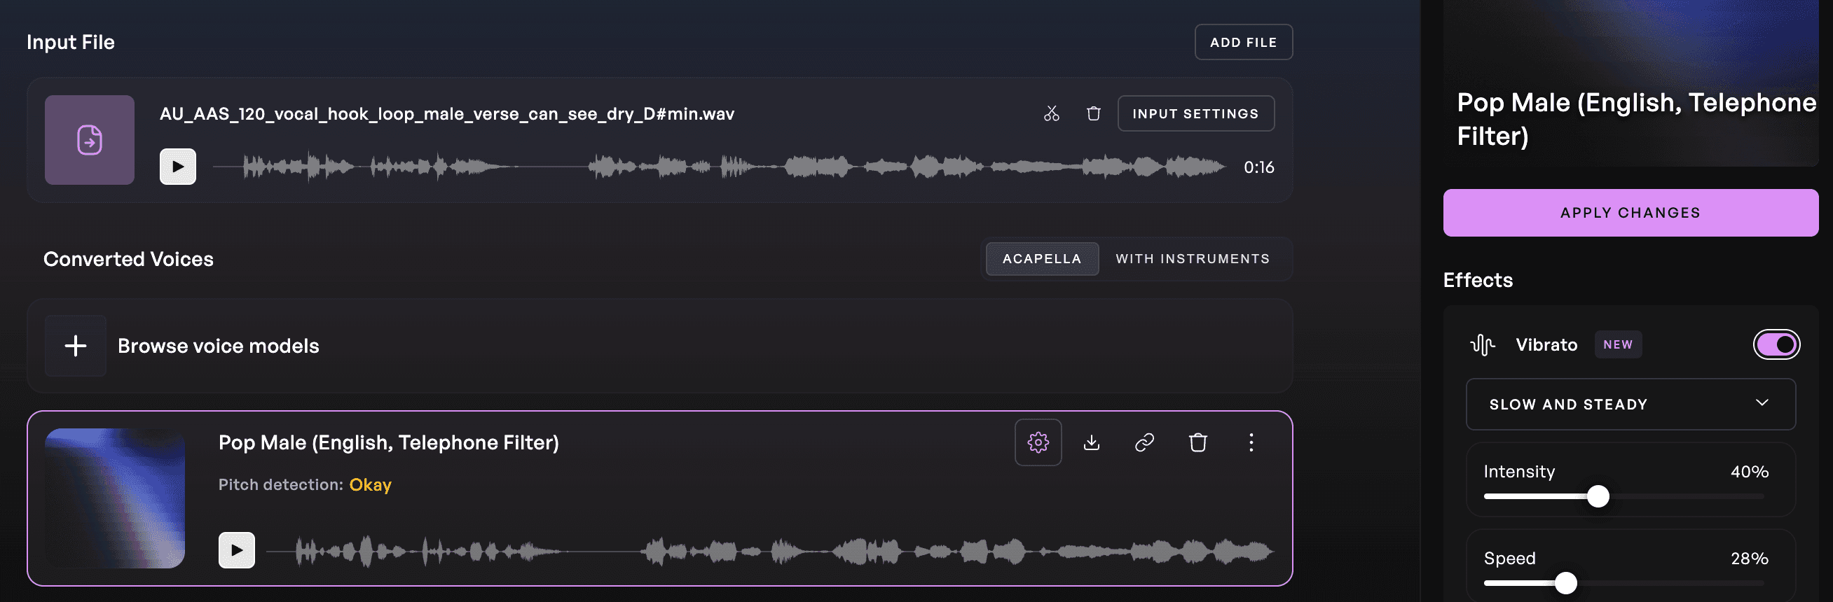Click Apply Changes button
Viewport: 1833px width, 602px height.
pos(1631,213)
